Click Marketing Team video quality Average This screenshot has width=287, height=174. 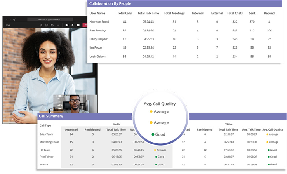pos(272,142)
